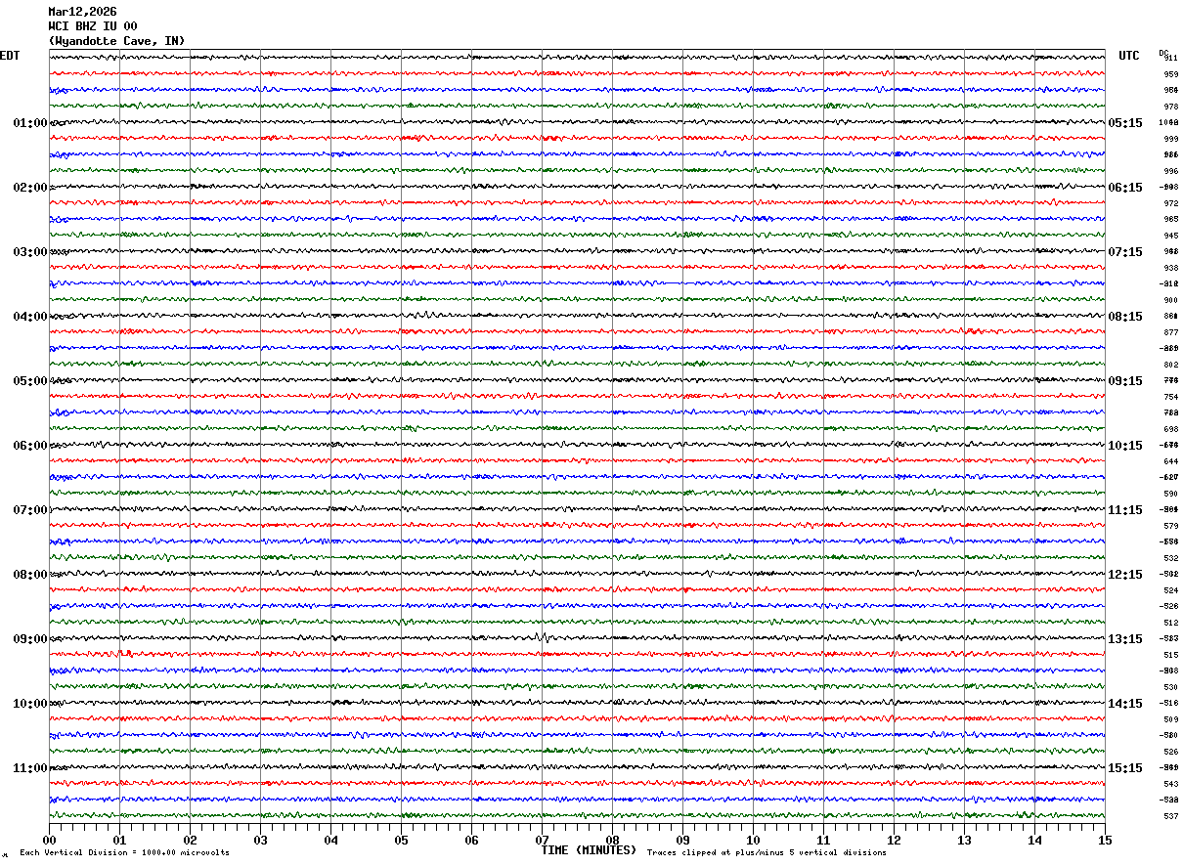Click the UTC timezone header
Screen dimensions: 1183x866
(x=1129, y=56)
